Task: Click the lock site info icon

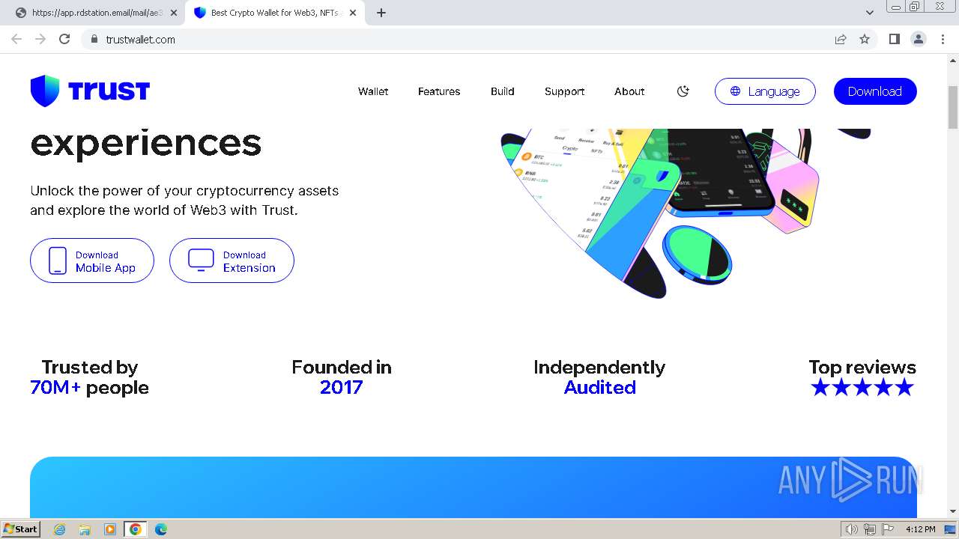Action: tap(94, 39)
